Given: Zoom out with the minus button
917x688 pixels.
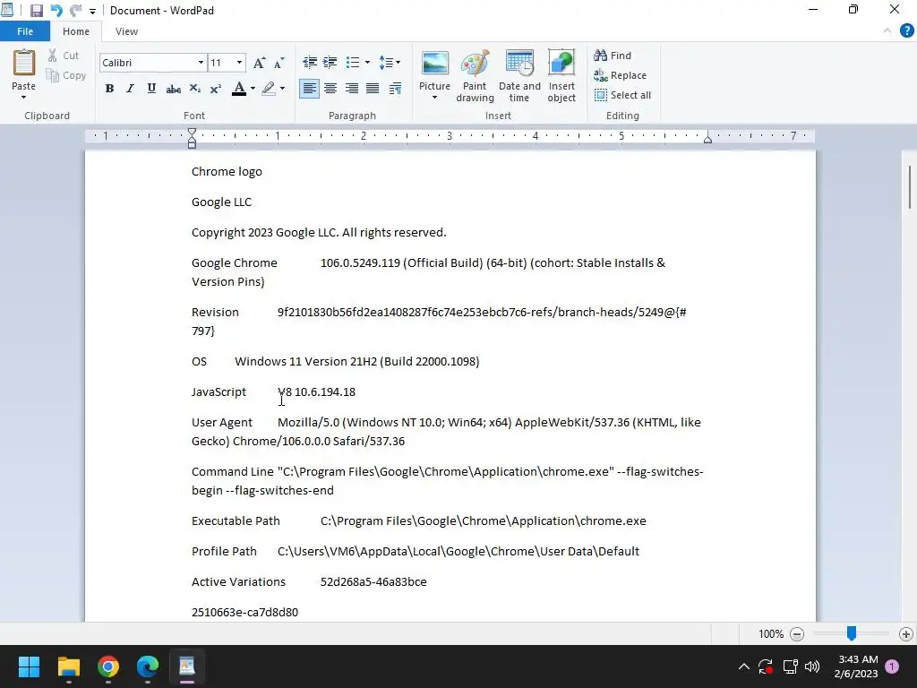Looking at the screenshot, I should tap(796, 634).
